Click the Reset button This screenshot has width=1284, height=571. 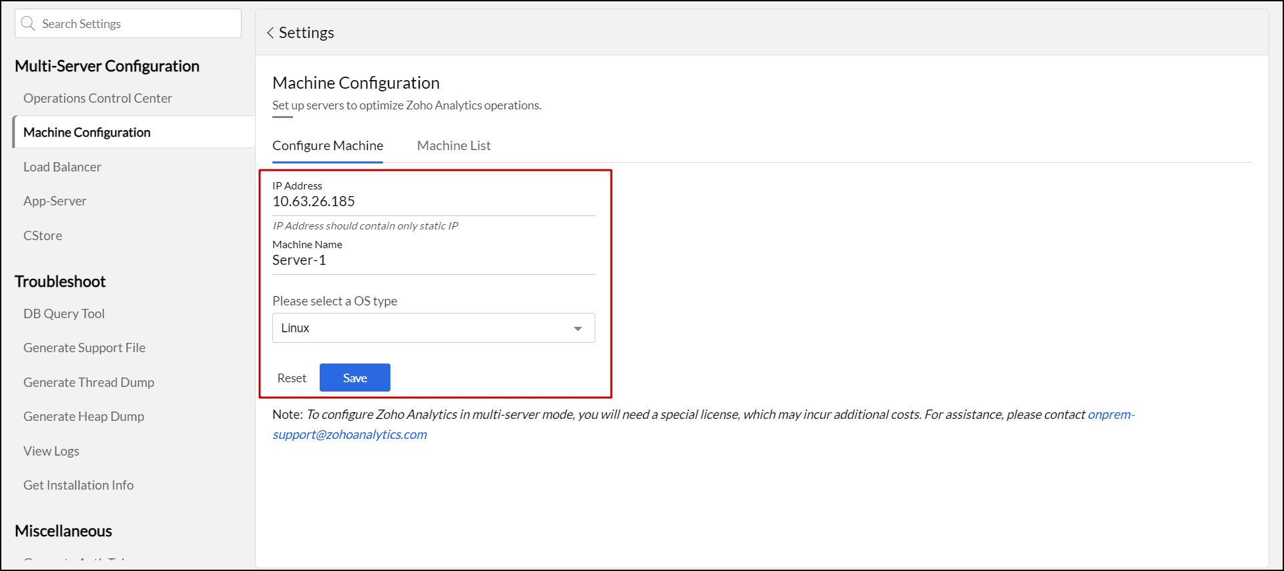[292, 378]
